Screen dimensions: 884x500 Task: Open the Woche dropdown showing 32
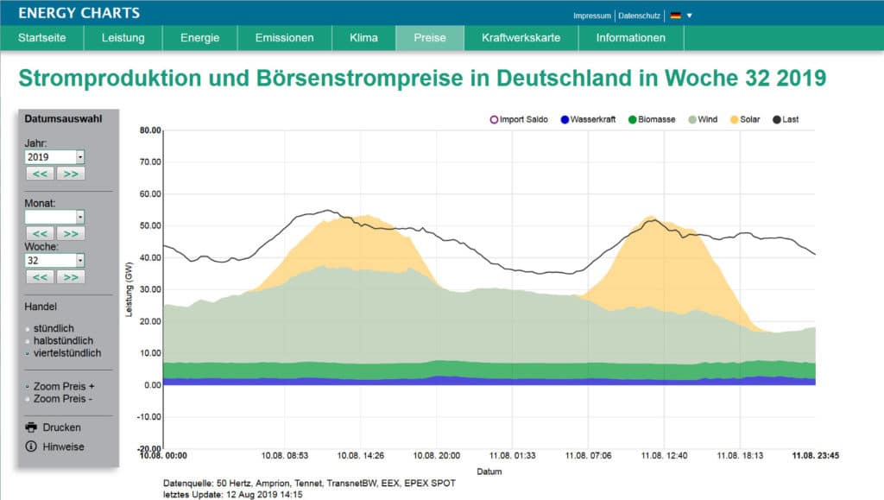[x=55, y=260]
